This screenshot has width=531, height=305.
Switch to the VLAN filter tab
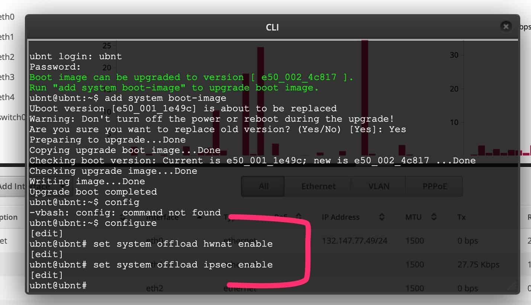click(379, 186)
